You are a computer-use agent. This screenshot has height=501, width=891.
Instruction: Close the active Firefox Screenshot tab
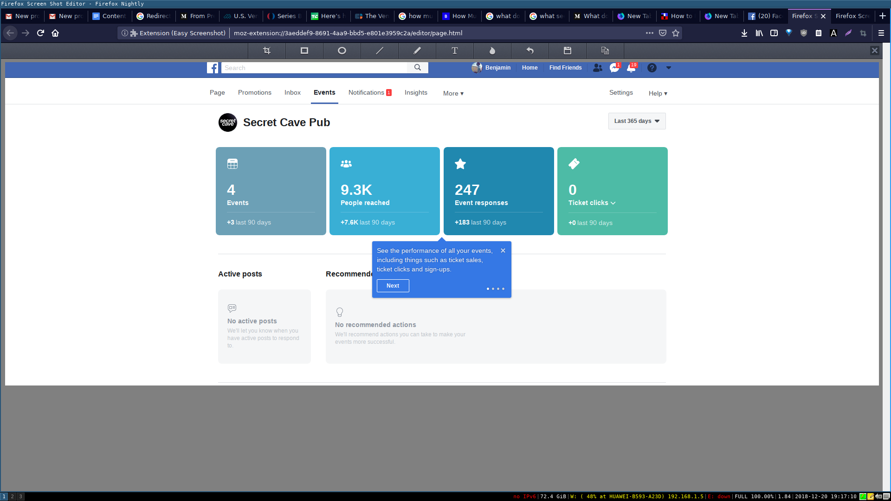click(823, 16)
